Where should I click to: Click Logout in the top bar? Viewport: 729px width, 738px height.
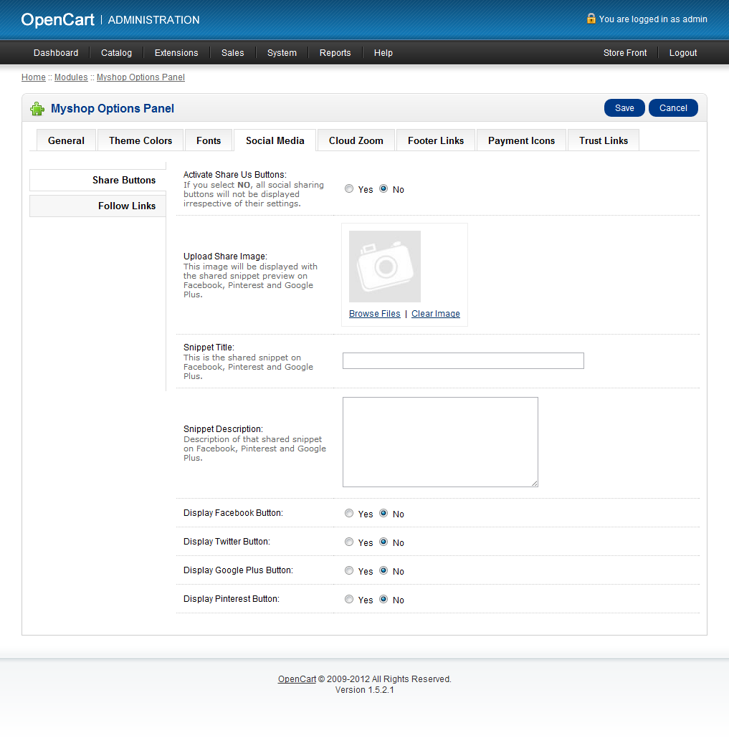pyautogui.click(x=683, y=53)
